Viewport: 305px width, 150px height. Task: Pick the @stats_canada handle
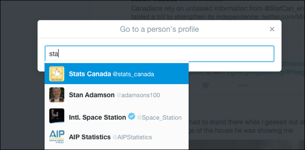(134, 74)
